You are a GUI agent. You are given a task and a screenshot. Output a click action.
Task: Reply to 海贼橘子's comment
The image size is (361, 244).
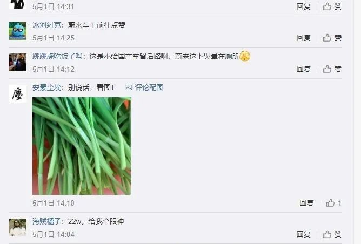tap(303, 234)
